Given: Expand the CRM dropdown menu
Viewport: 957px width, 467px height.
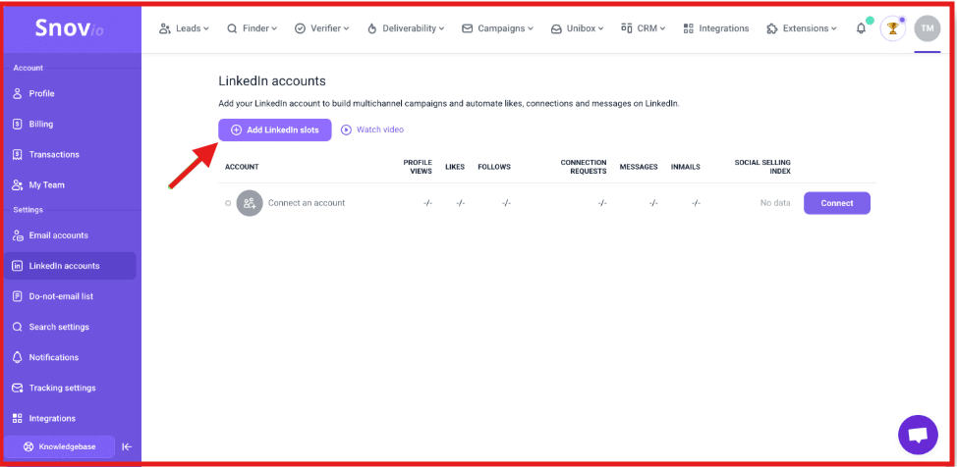Looking at the screenshot, I should click(643, 28).
